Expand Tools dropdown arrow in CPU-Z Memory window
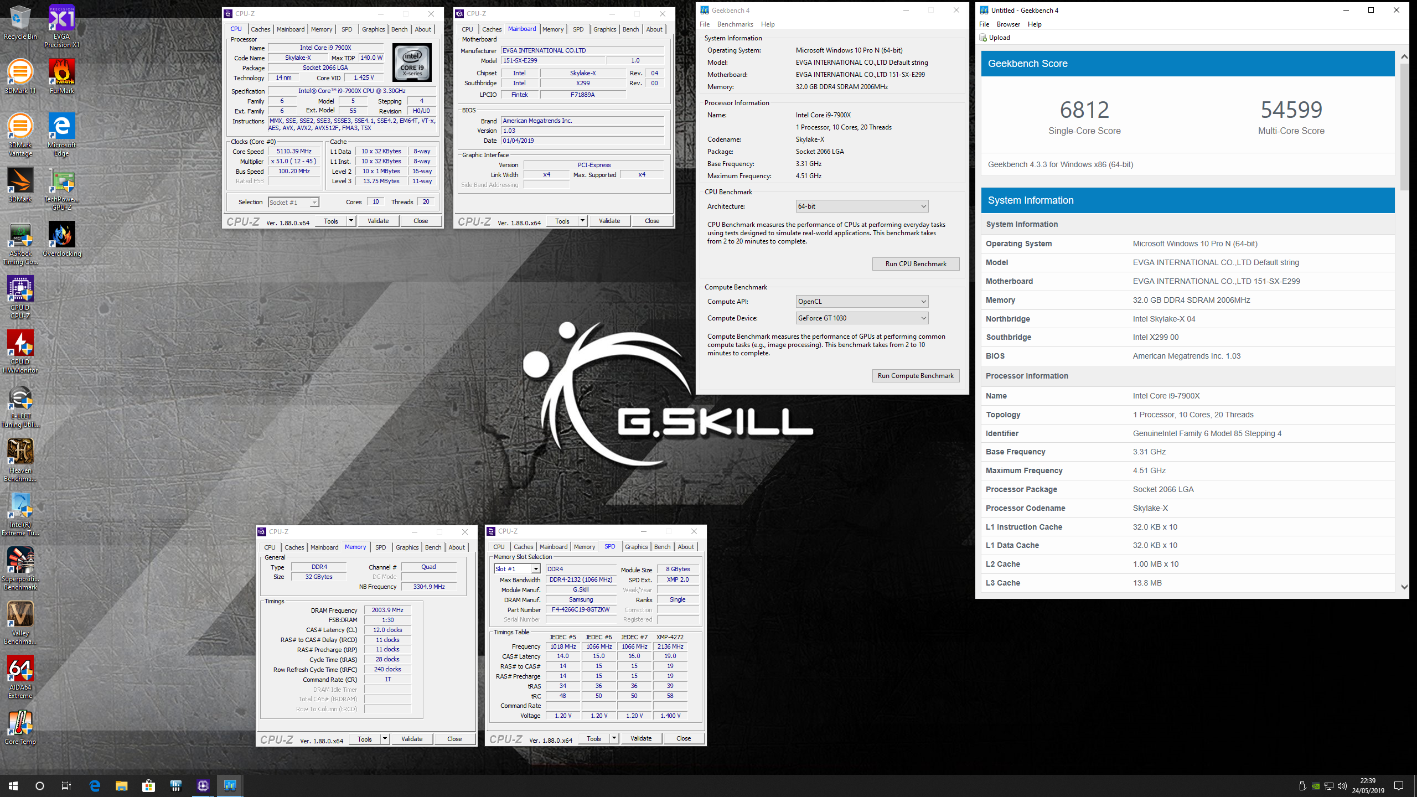This screenshot has width=1417, height=797. (385, 739)
